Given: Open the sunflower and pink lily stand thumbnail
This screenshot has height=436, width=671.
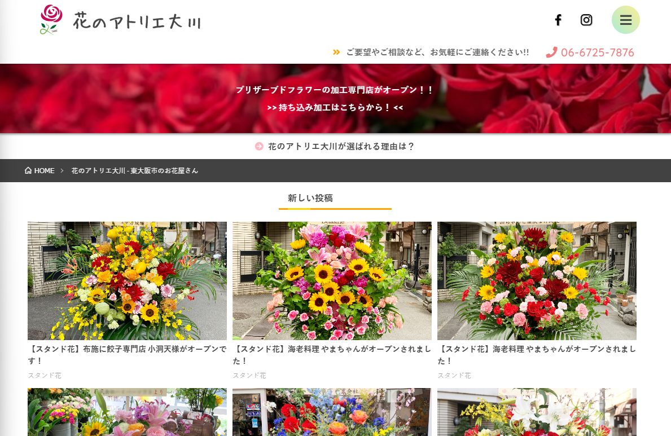Looking at the screenshot, I should tap(332, 280).
